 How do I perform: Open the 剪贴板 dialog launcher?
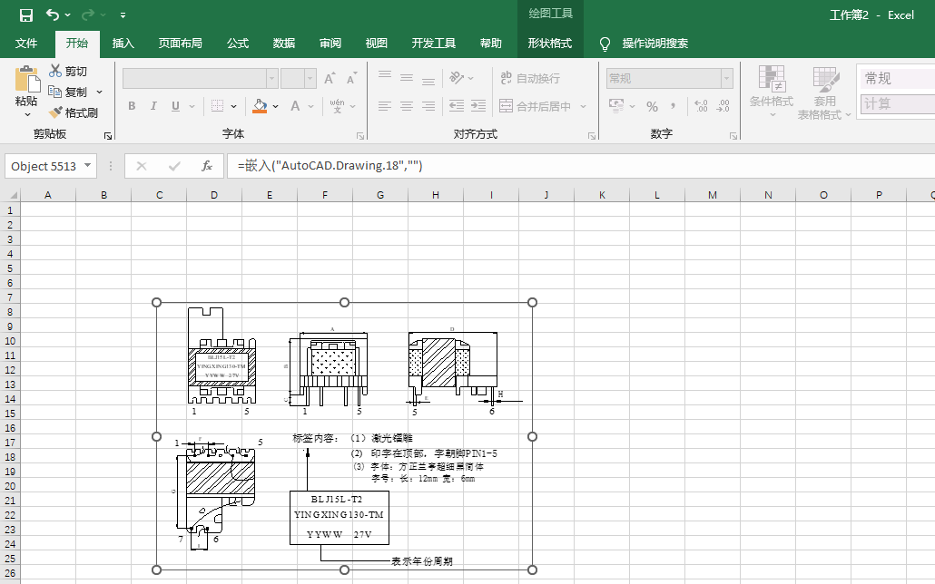tap(108, 136)
